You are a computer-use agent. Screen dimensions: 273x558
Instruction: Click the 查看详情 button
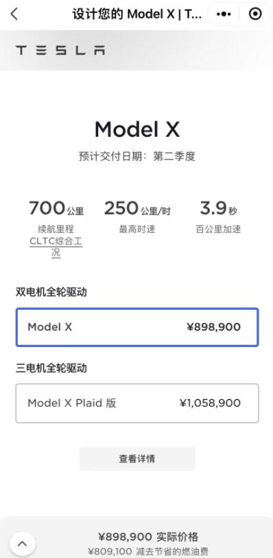[137, 459]
